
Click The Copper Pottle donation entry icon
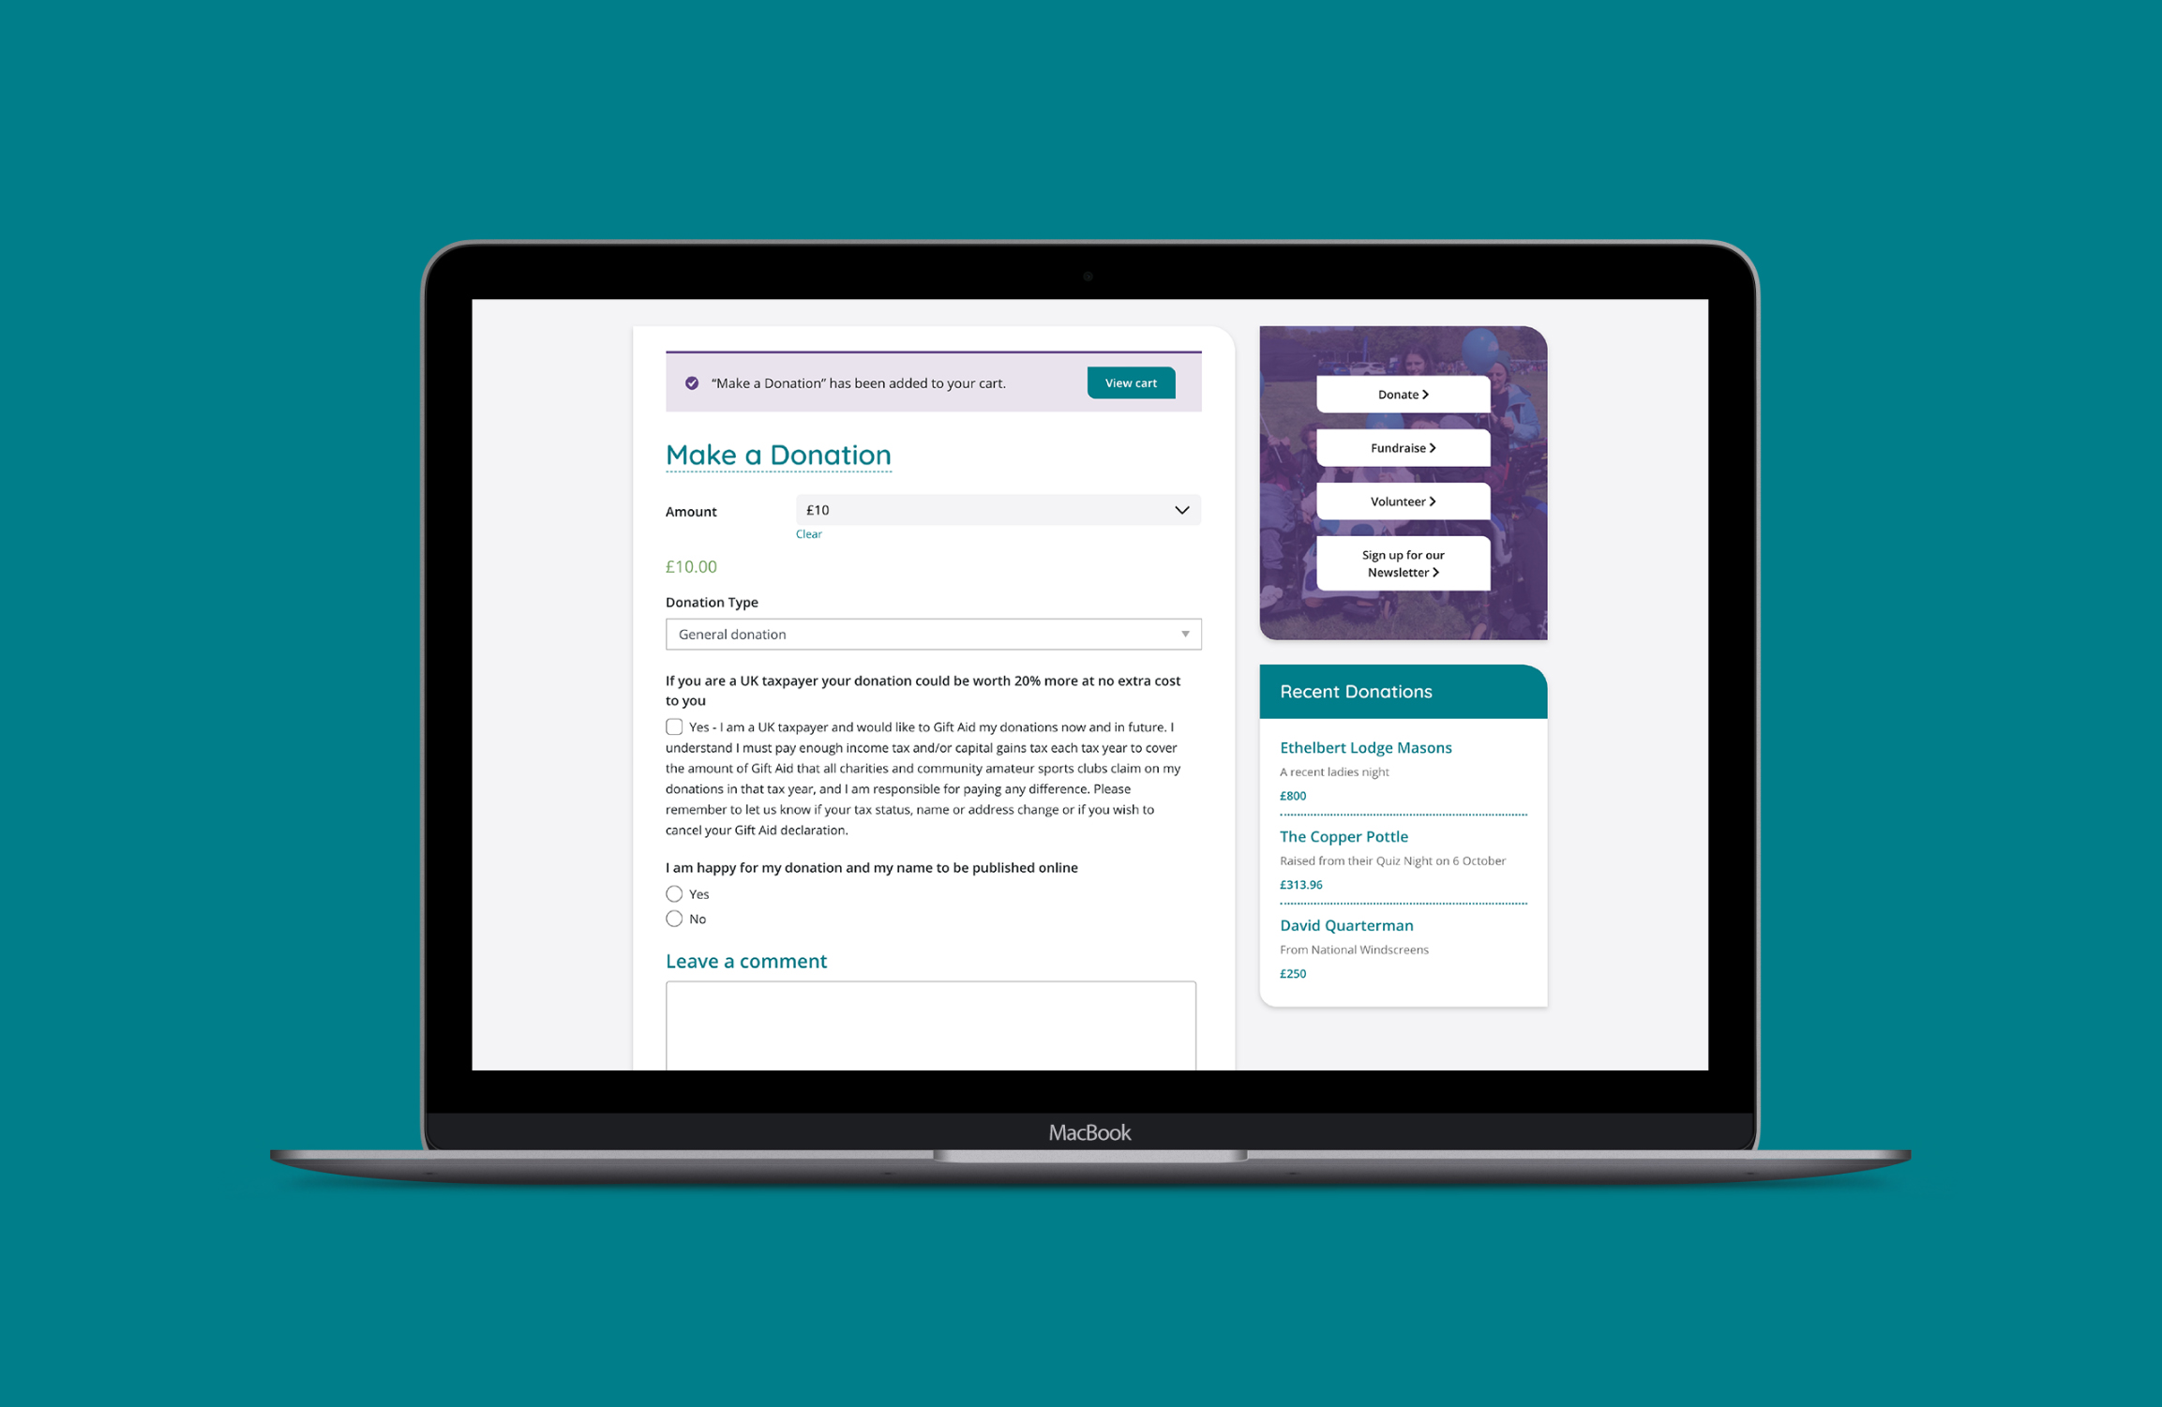coord(1345,837)
